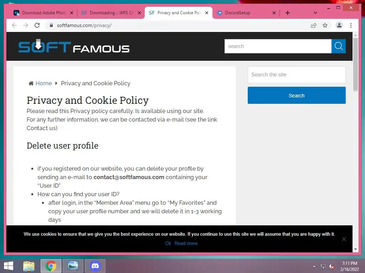Bookmark this page with the star icon
The width and height of the screenshot is (365, 273).
[x=325, y=25]
